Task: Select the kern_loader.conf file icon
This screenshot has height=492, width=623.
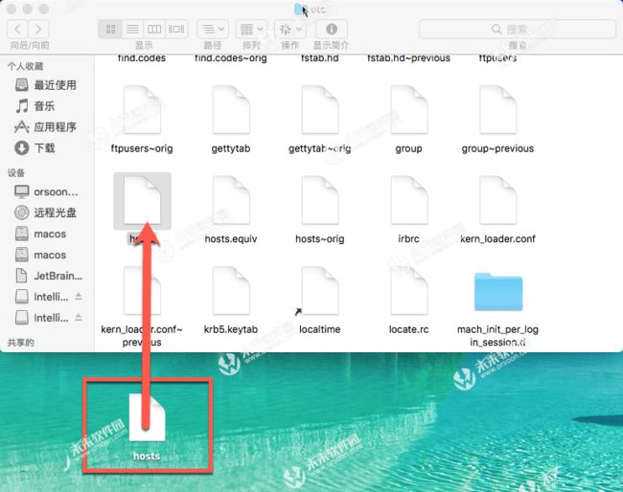Action: click(498, 200)
